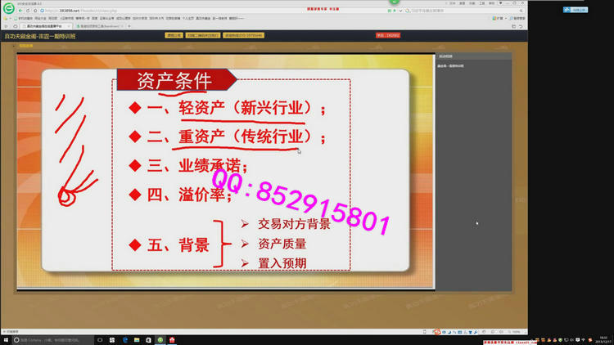The width and height of the screenshot is (614, 345).
Task: Click the red app icon in the taskbar
Action: [171, 339]
